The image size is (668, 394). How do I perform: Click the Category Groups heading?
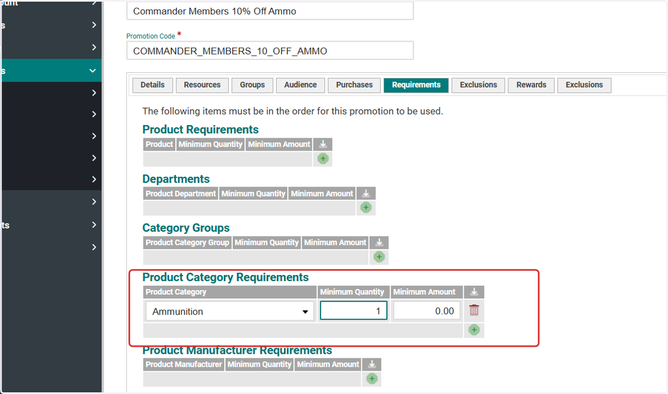pyautogui.click(x=186, y=228)
